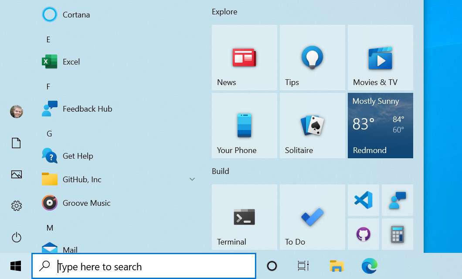Open the Visual Studio Code small tile

[363, 200]
